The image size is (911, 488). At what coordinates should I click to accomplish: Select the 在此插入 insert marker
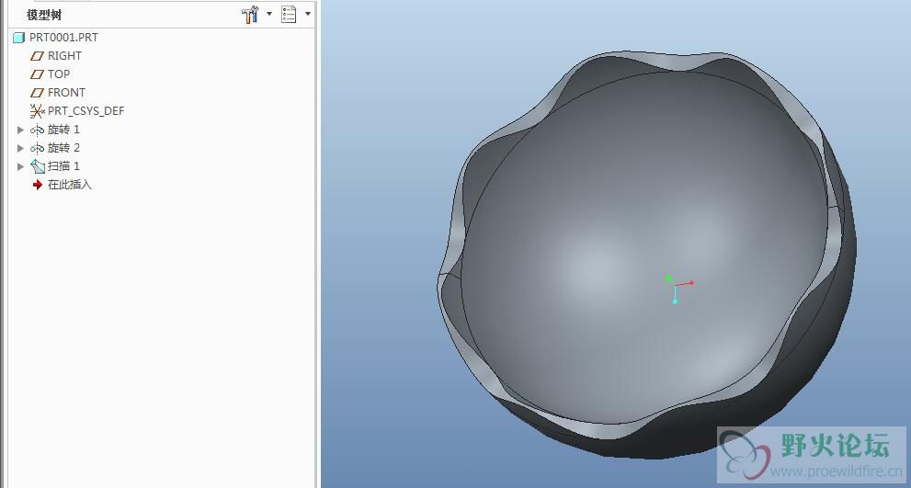[x=70, y=185]
